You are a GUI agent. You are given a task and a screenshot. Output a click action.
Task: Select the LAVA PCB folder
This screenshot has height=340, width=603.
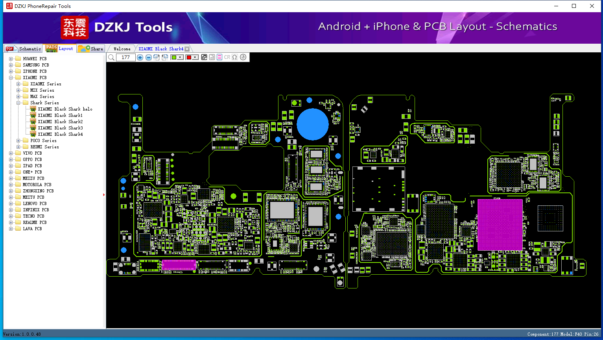[32, 229]
